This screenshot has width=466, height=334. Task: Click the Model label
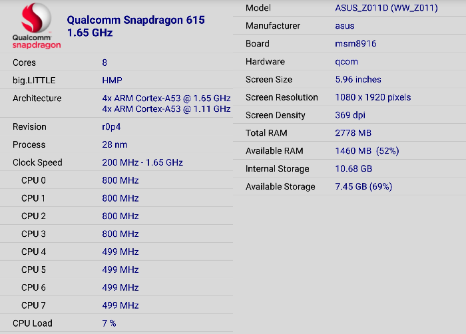click(258, 8)
